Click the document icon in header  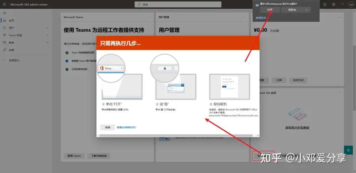coord(325,4)
